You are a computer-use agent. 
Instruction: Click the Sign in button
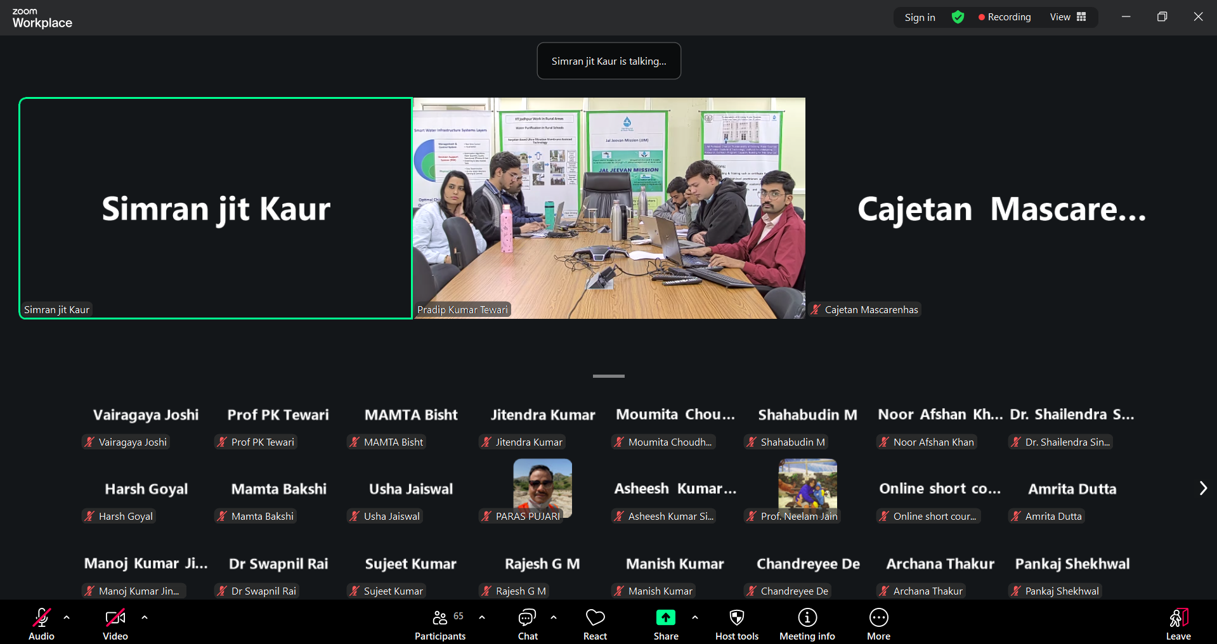(x=920, y=17)
